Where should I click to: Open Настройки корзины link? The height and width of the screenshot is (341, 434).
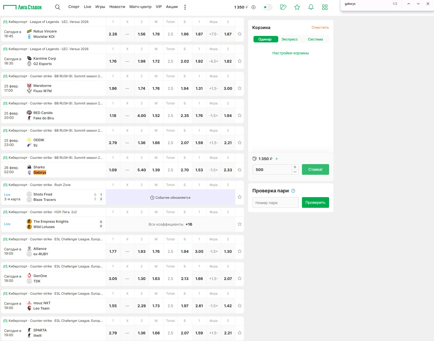point(290,53)
